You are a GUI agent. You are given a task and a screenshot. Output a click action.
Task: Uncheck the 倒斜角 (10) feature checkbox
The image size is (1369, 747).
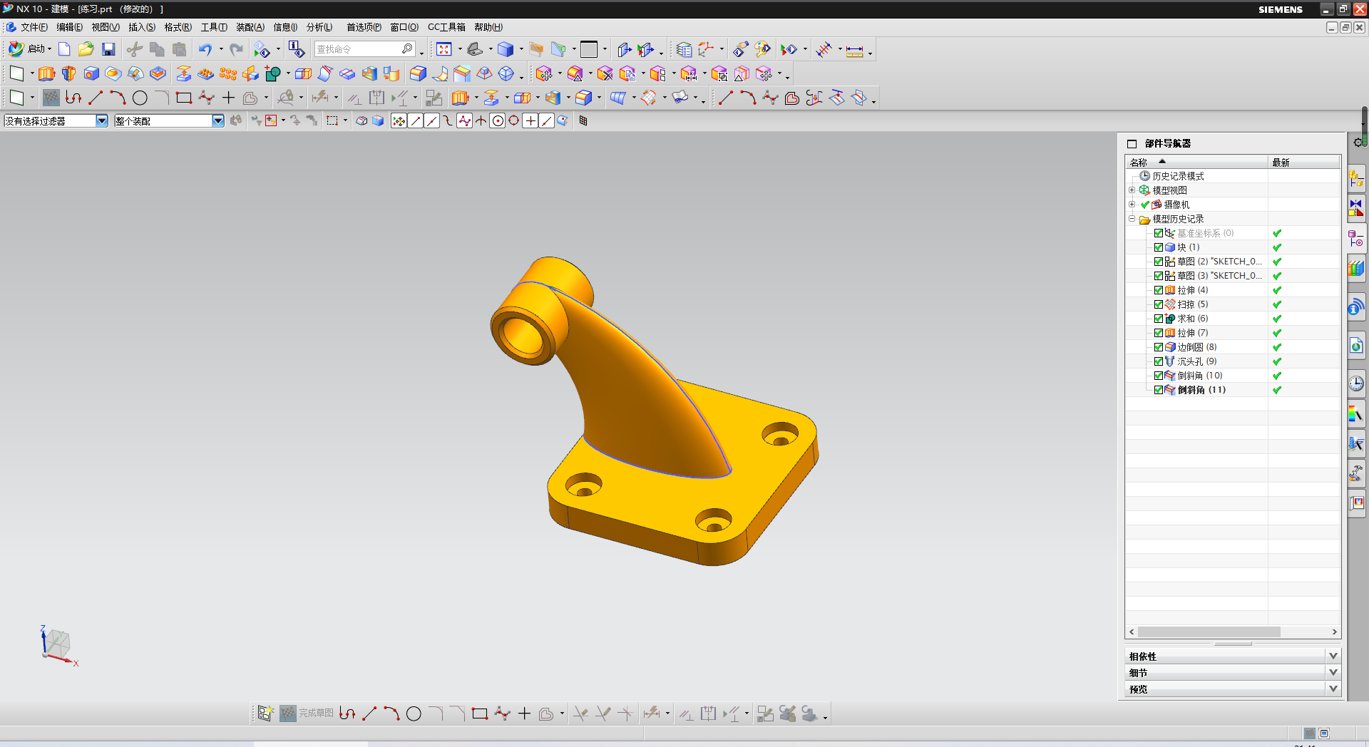[1159, 376]
